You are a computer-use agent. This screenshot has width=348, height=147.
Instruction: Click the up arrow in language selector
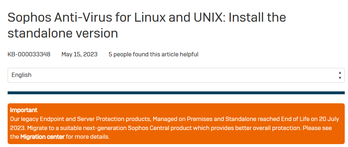[340, 73]
